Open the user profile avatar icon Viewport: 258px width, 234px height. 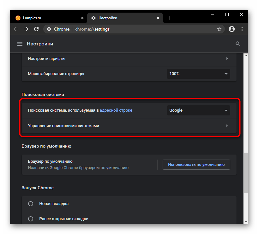point(232,29)
